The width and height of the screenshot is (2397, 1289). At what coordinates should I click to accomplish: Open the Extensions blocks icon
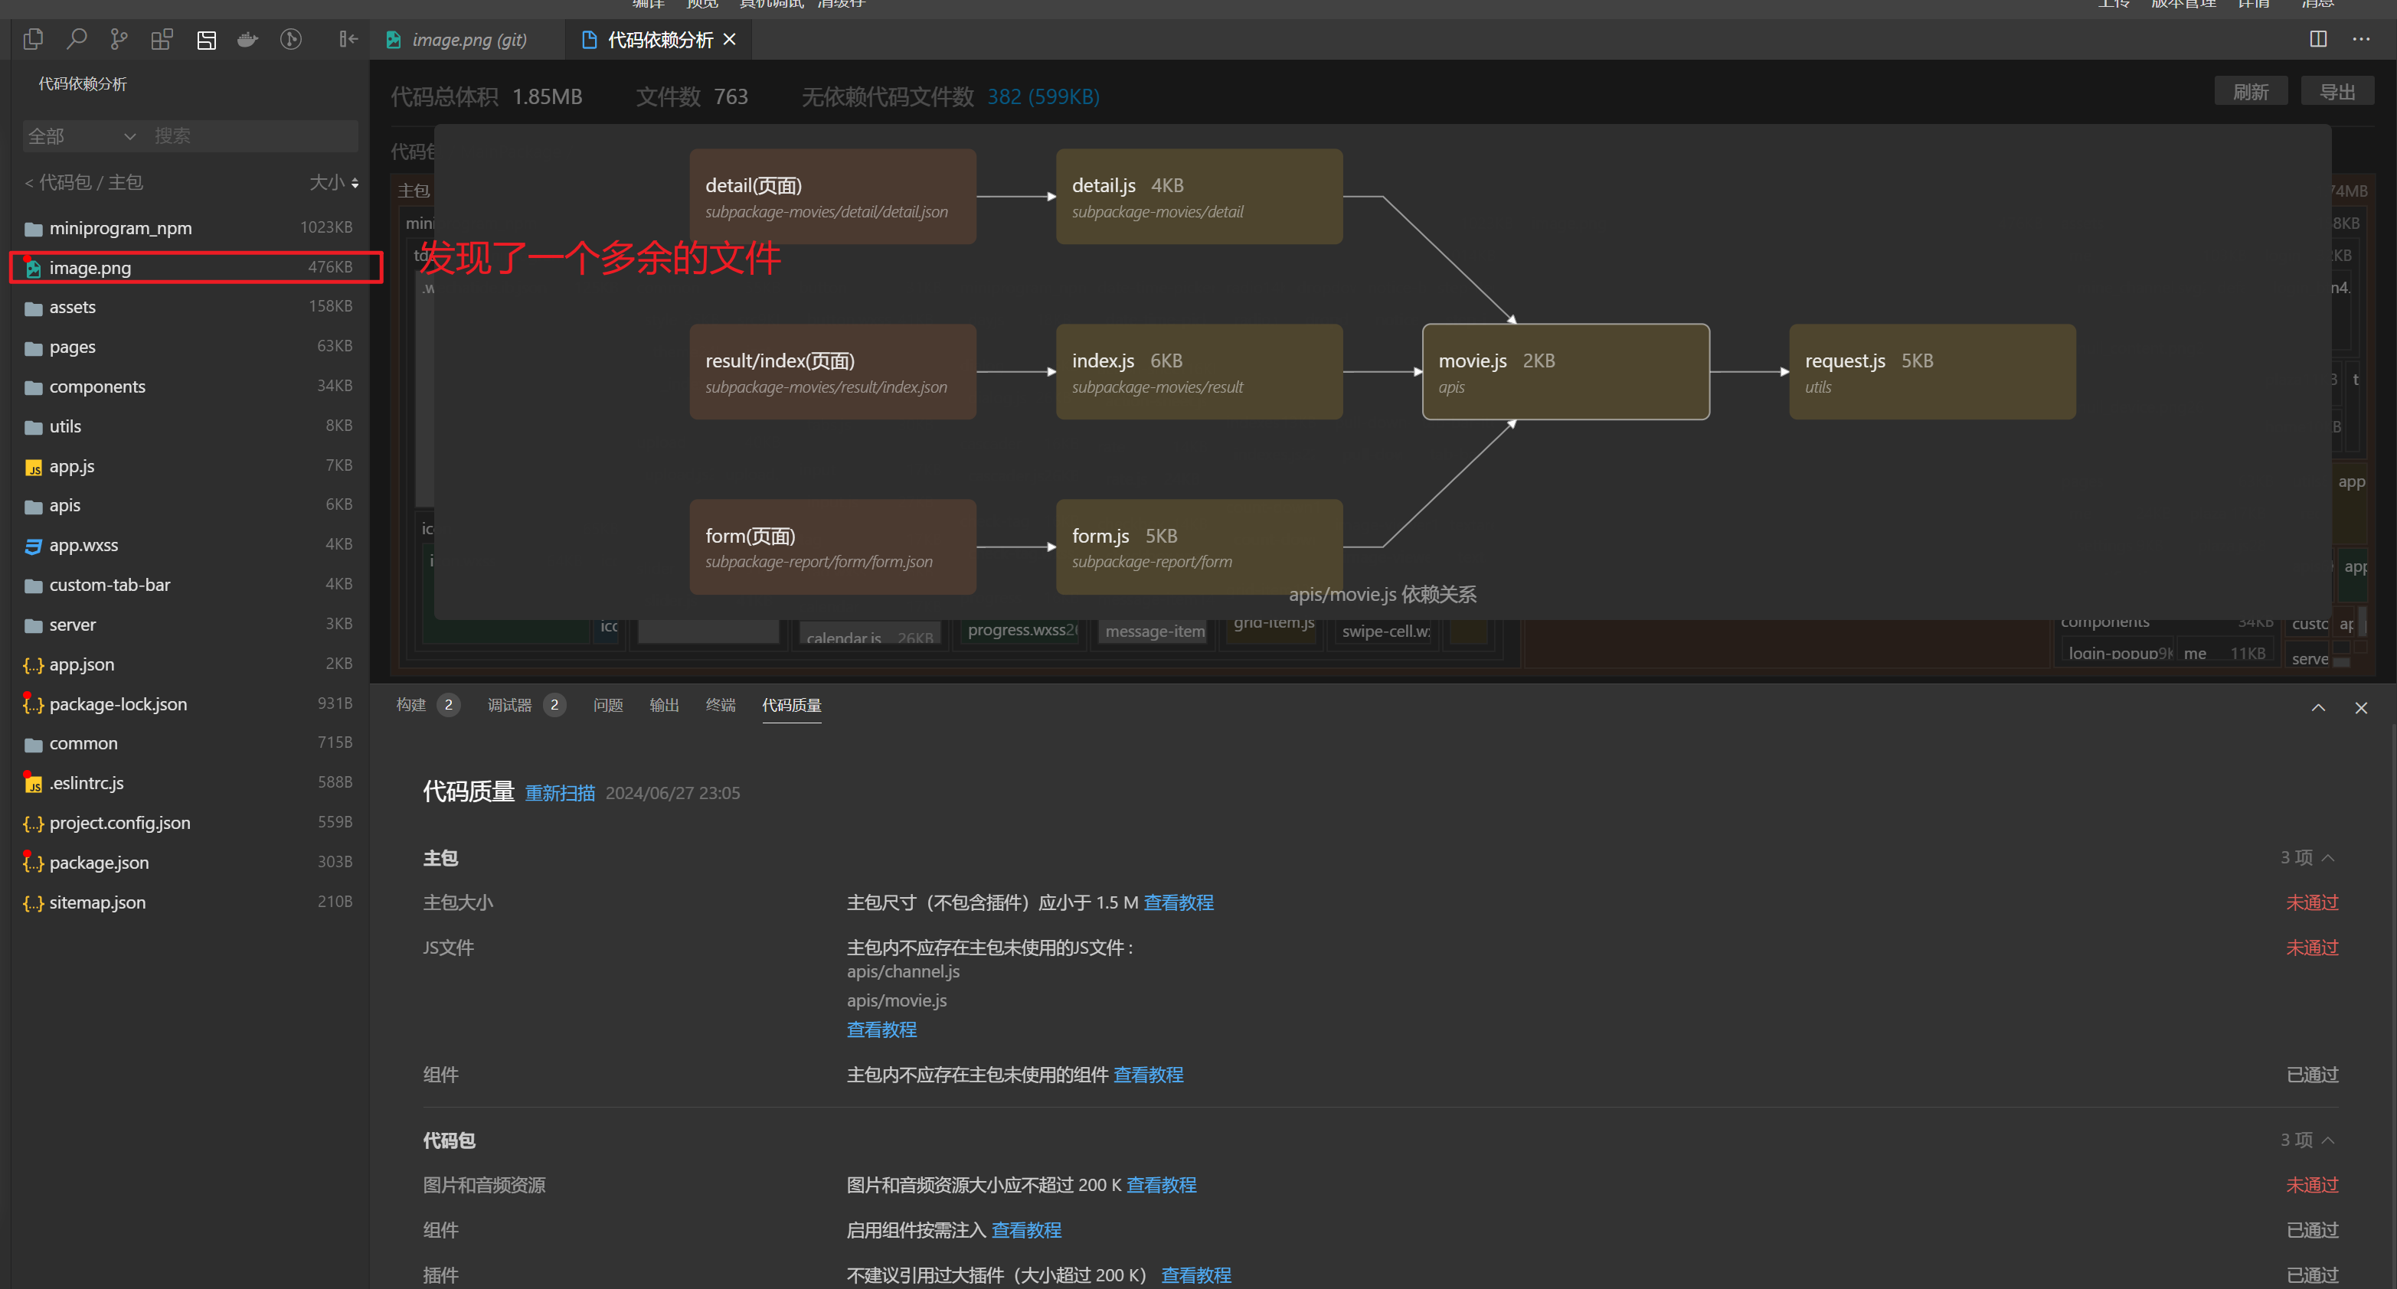point(162,39)
